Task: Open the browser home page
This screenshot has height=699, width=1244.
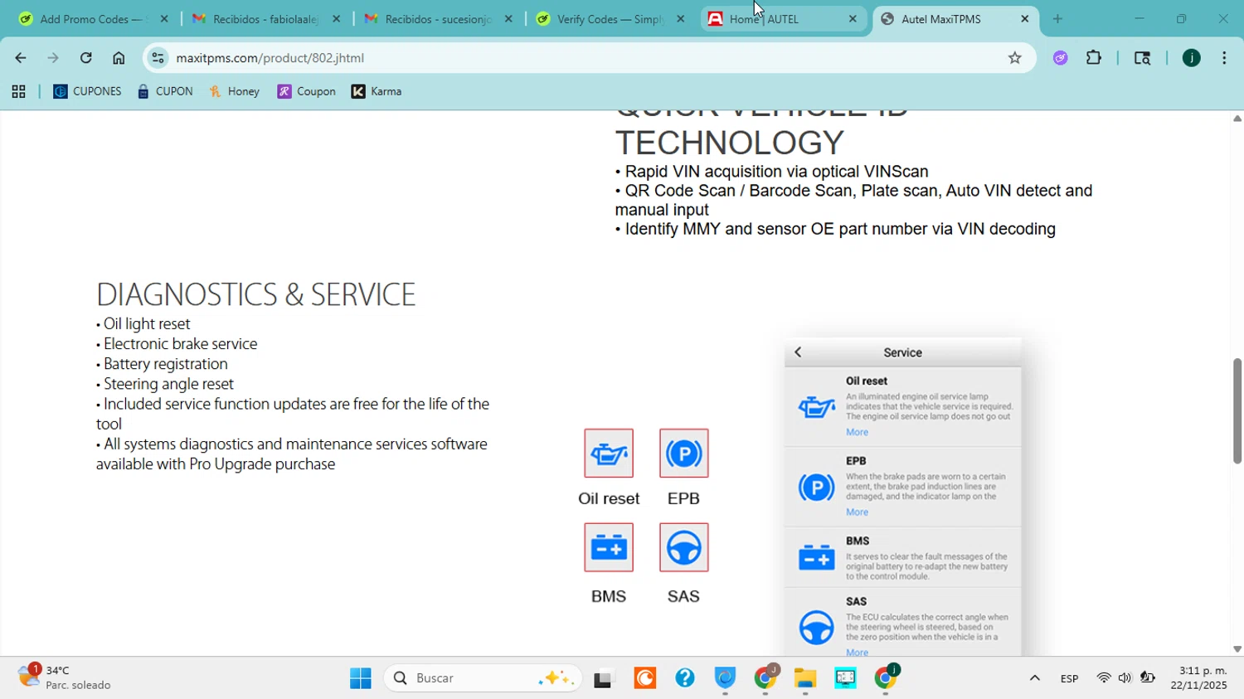Action: [x=119, y=58]
